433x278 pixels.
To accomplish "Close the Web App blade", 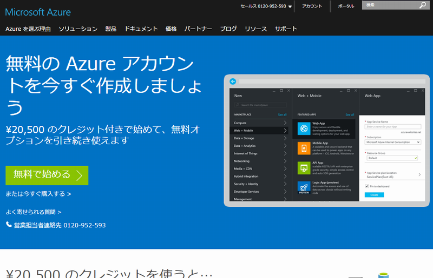I will coord(423,91).
